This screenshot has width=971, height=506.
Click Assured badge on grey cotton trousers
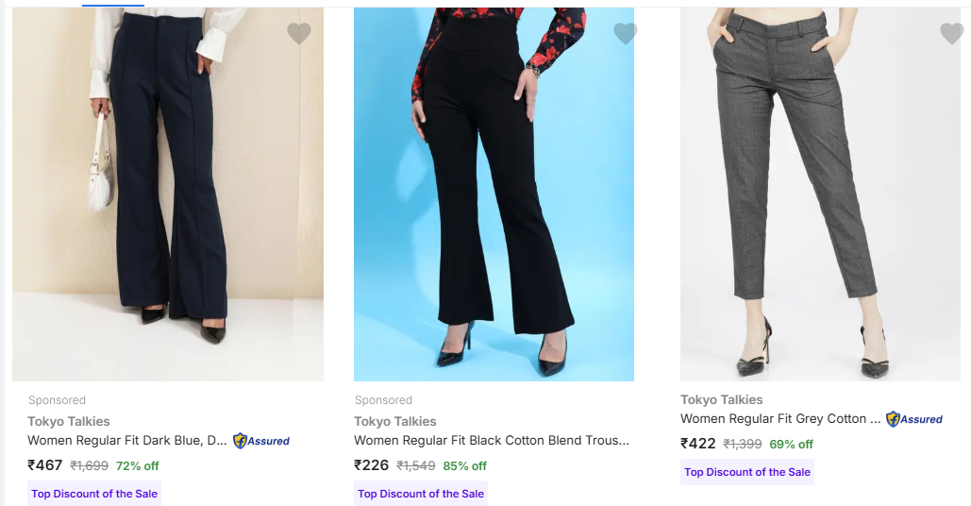coord(914,419)
